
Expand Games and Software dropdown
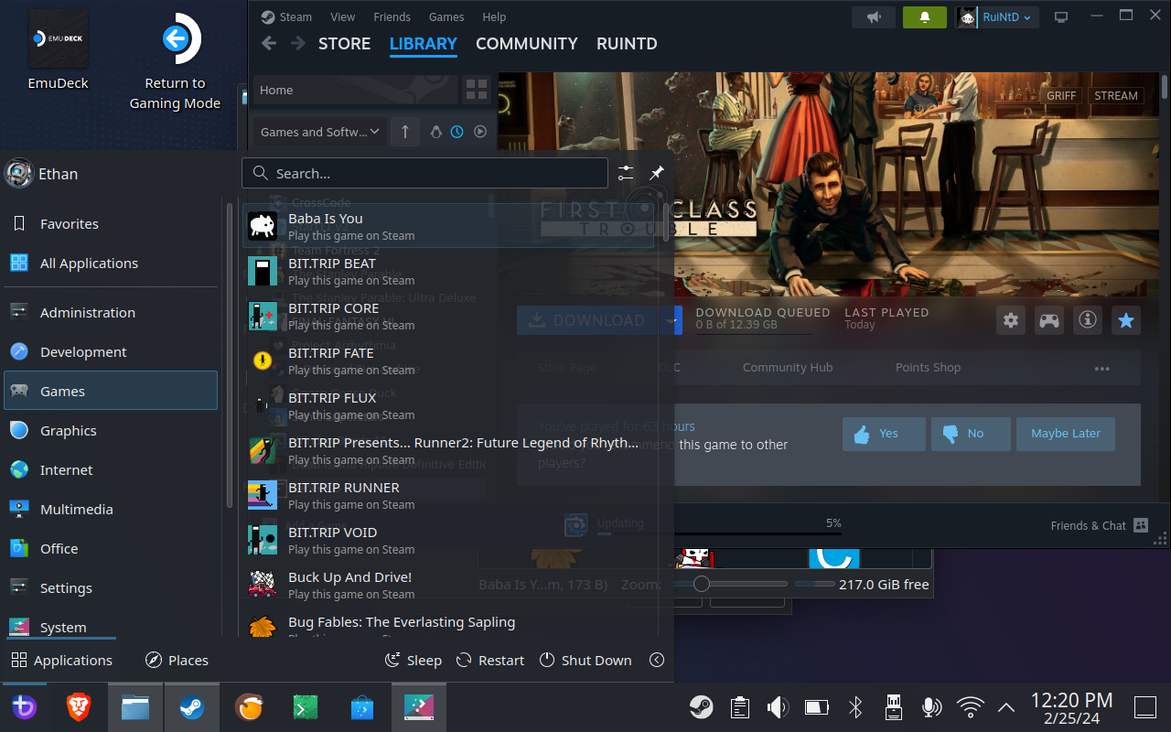click(x=319, y=132)
